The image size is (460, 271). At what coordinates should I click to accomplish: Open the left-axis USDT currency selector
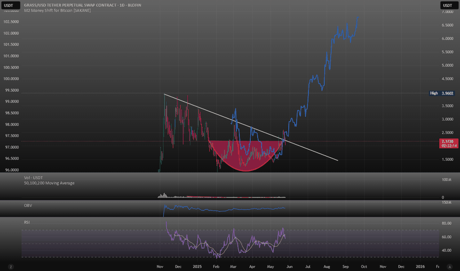point(10,5)
